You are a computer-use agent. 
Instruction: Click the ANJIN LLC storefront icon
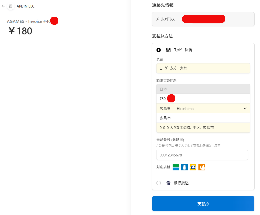click(x=11, y=6)
